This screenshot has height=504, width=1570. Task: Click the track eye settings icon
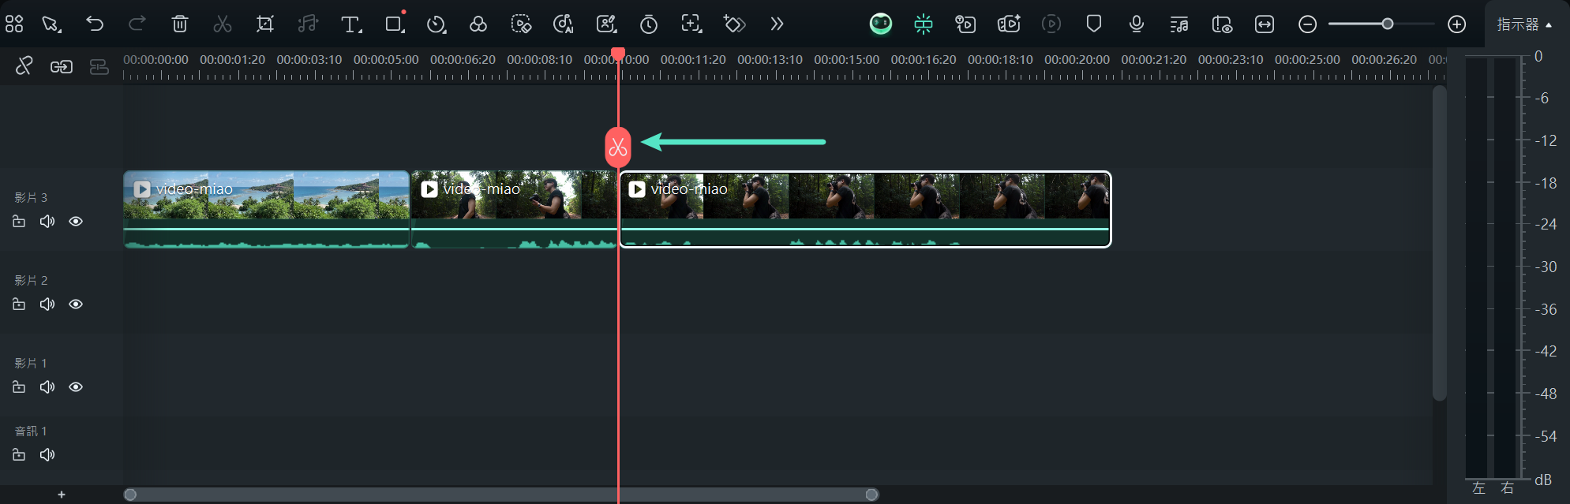click(1222, 24)
